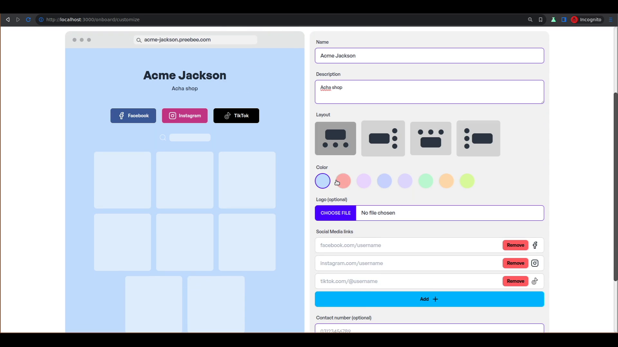Click the No file chosen text
This screenshot has height=347, width=618.
click(378, 213)
